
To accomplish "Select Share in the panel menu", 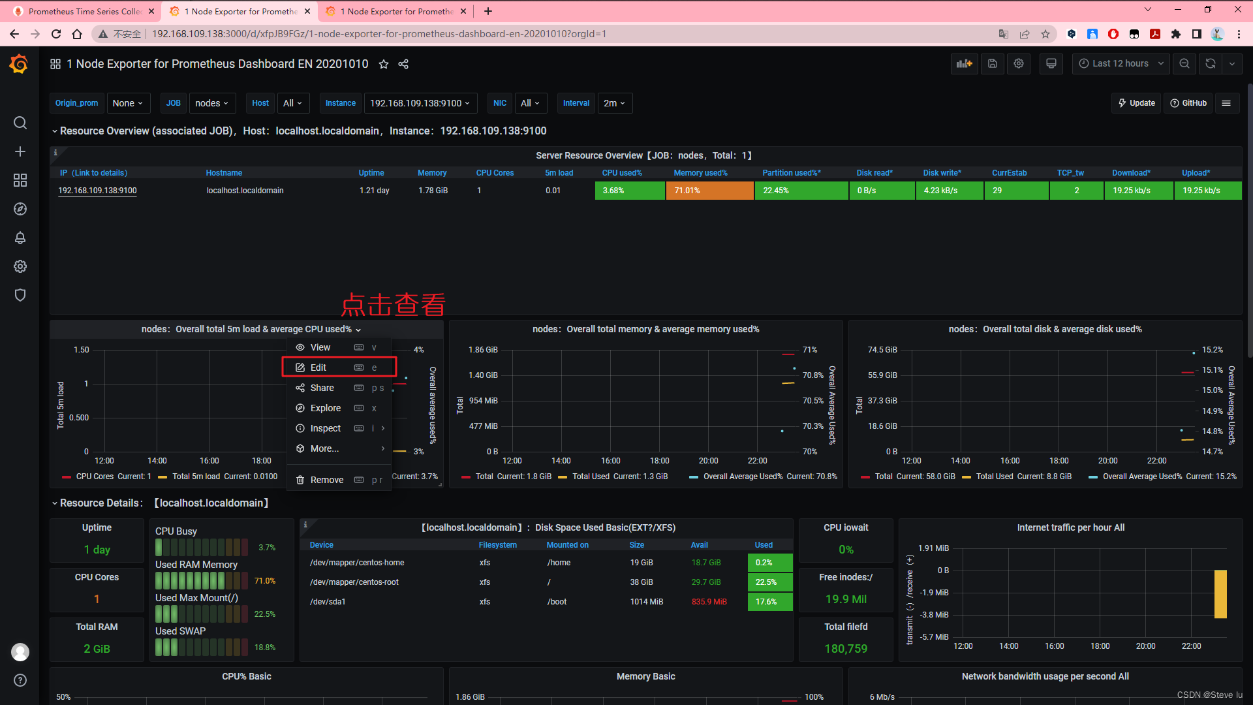I will [x=339, y=388].
